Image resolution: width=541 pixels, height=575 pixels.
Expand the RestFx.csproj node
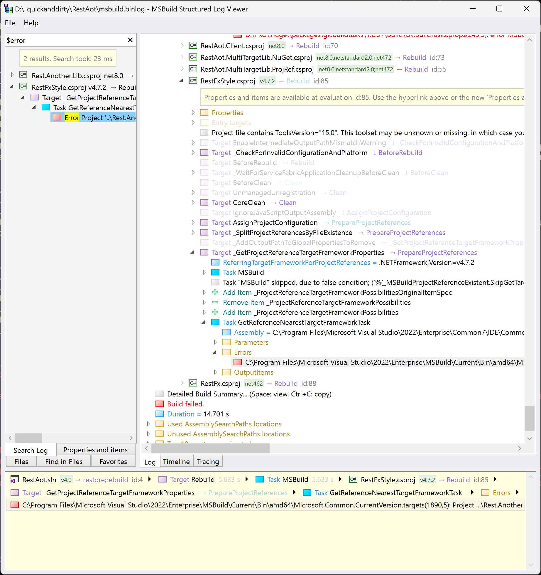point(182,383)
